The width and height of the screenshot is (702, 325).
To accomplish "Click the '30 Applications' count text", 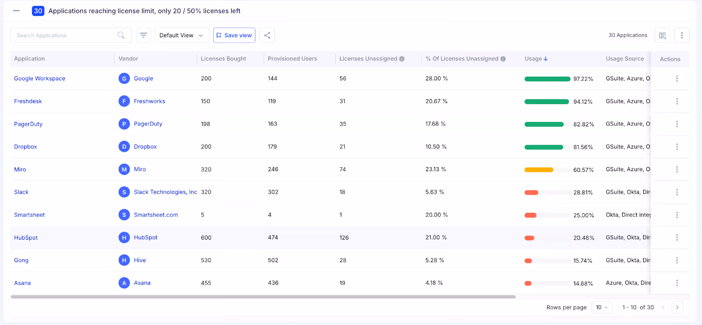I will (628, 35).
